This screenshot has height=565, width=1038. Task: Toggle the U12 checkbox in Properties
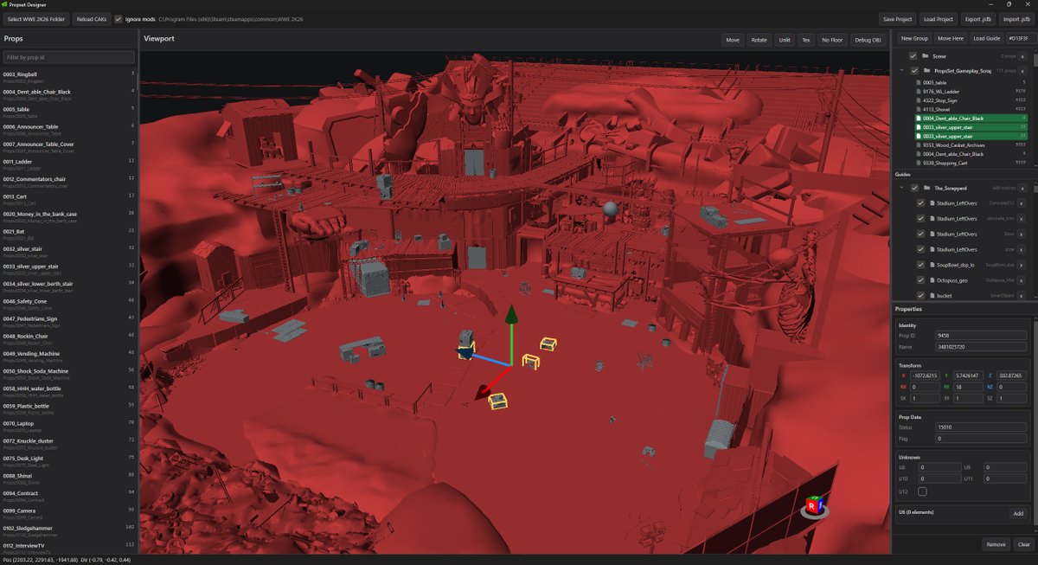922,491
